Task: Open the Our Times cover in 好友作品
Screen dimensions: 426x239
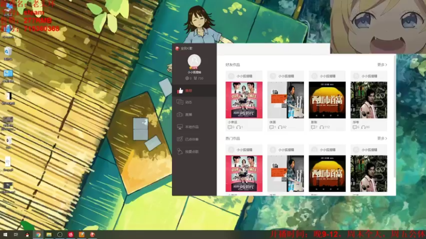Action: pyautogui.click(x=244, y=100)
